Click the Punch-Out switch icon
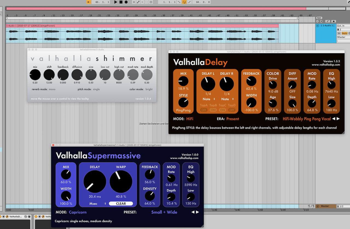350x229 pixels. [189, 2]
